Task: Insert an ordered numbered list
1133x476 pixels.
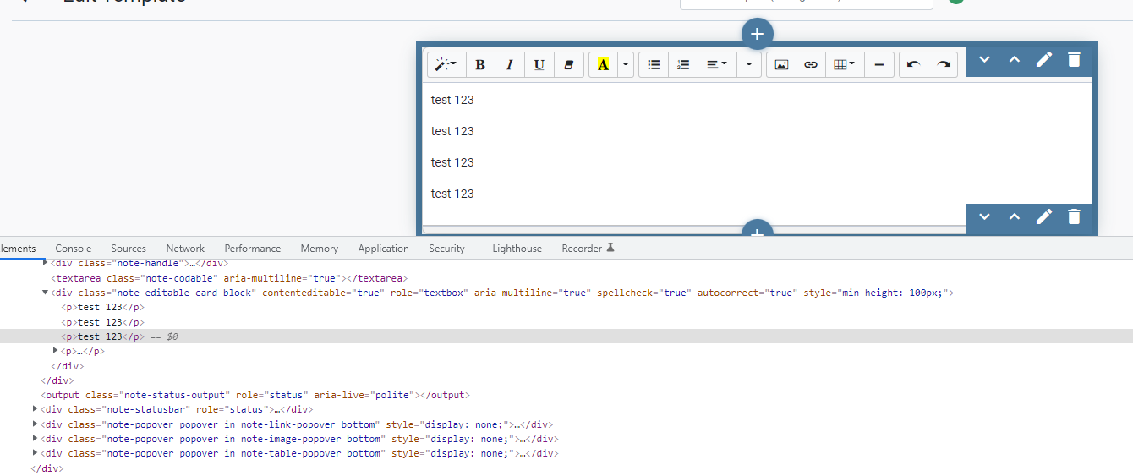Action: [683, 64]
